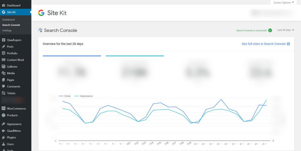Click the Appearance paintbrush icon

coord(4,124)
